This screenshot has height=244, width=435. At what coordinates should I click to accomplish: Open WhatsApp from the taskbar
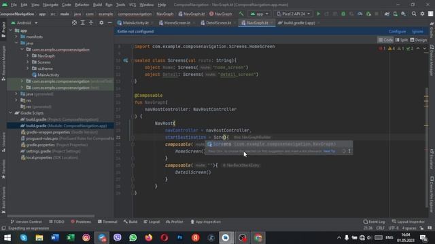(133, 238)
